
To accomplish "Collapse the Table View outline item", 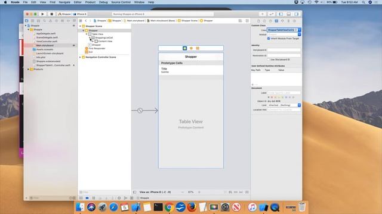I will [87, 34].
